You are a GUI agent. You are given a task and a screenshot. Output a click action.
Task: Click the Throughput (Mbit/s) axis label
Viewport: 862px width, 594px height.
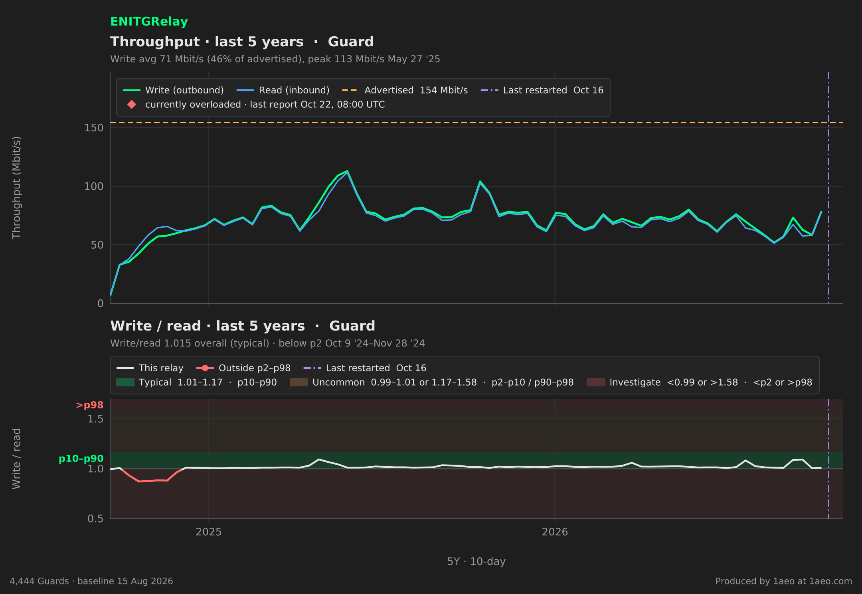[16, 188]
